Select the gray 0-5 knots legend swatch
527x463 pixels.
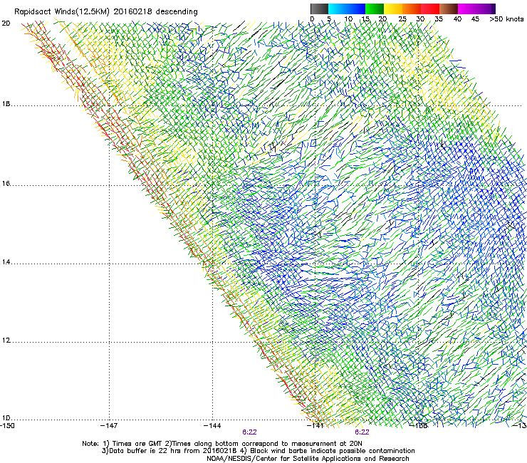(319, 9)
